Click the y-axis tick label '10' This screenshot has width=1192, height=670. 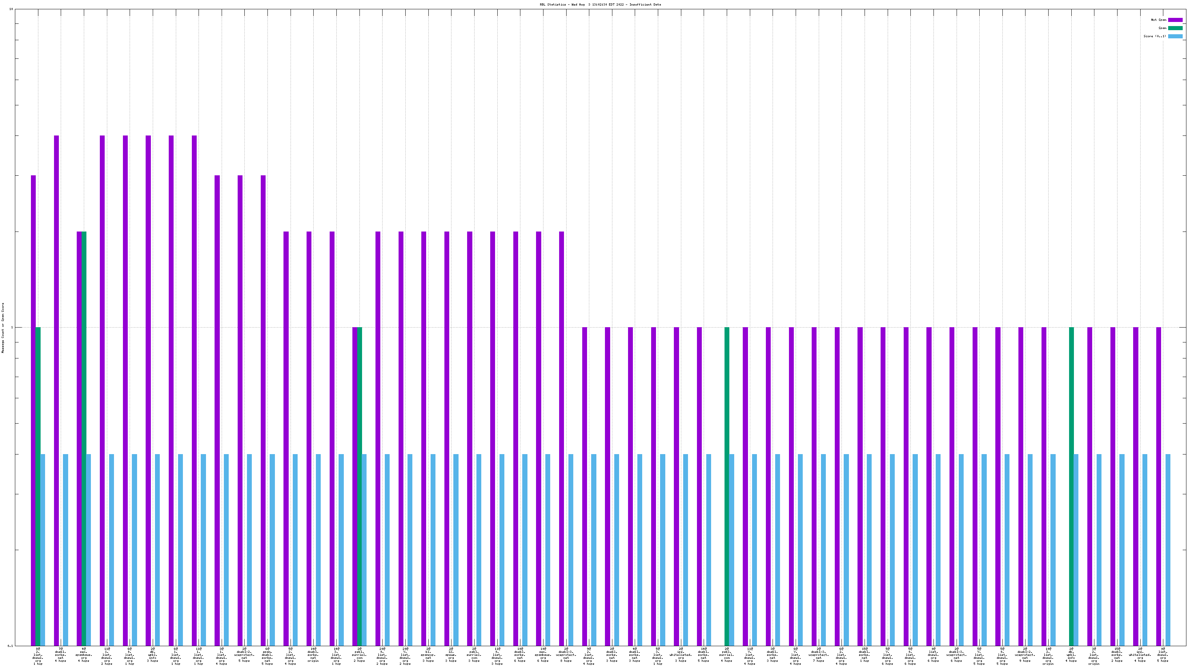pyautogui.click(x=11, y=9)
